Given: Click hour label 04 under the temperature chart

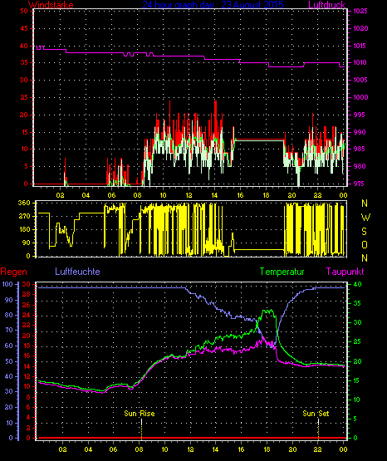Looking at the screenshot, I should (x=88, y=449).
